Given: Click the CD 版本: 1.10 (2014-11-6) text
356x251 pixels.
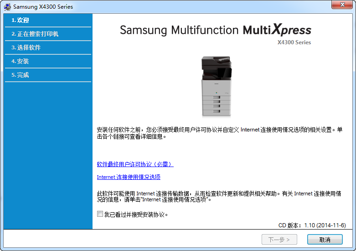Looking at the screenshot, I should pos(312,225).
